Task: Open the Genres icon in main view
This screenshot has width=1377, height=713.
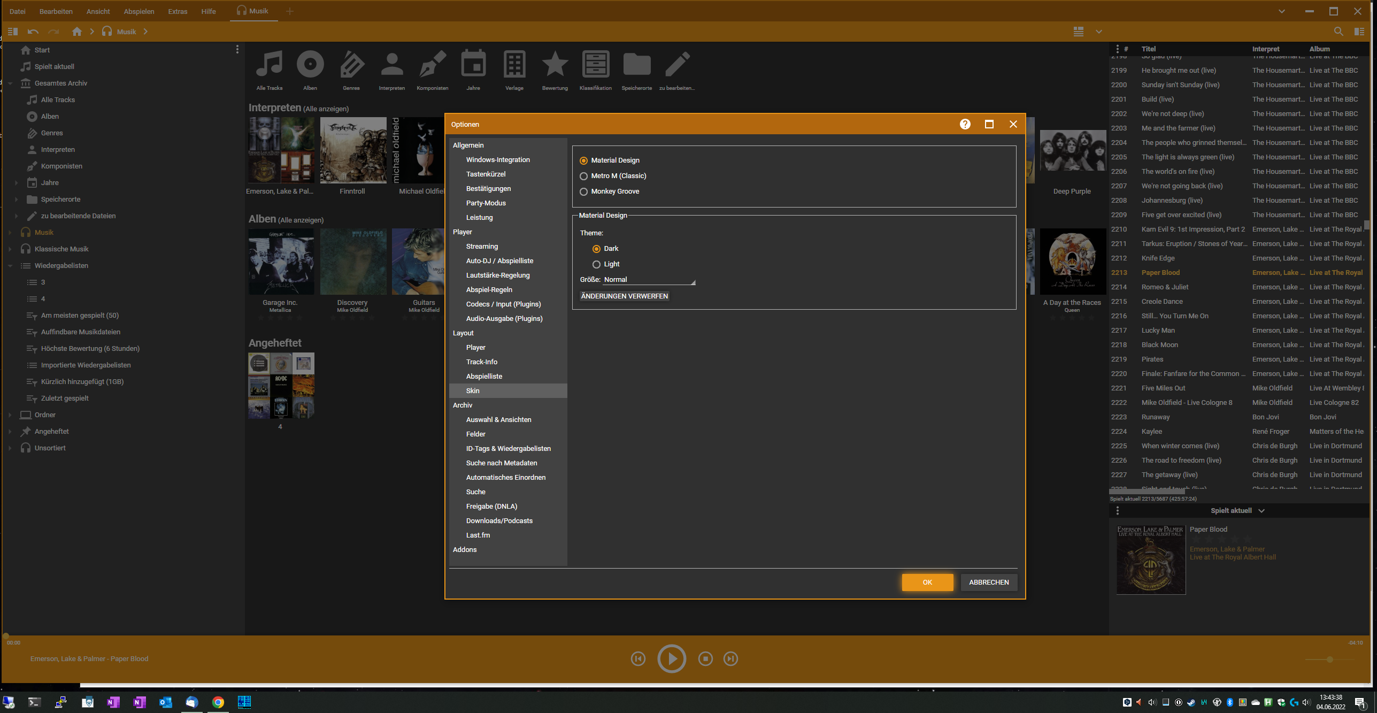Action: pos(351,65)
